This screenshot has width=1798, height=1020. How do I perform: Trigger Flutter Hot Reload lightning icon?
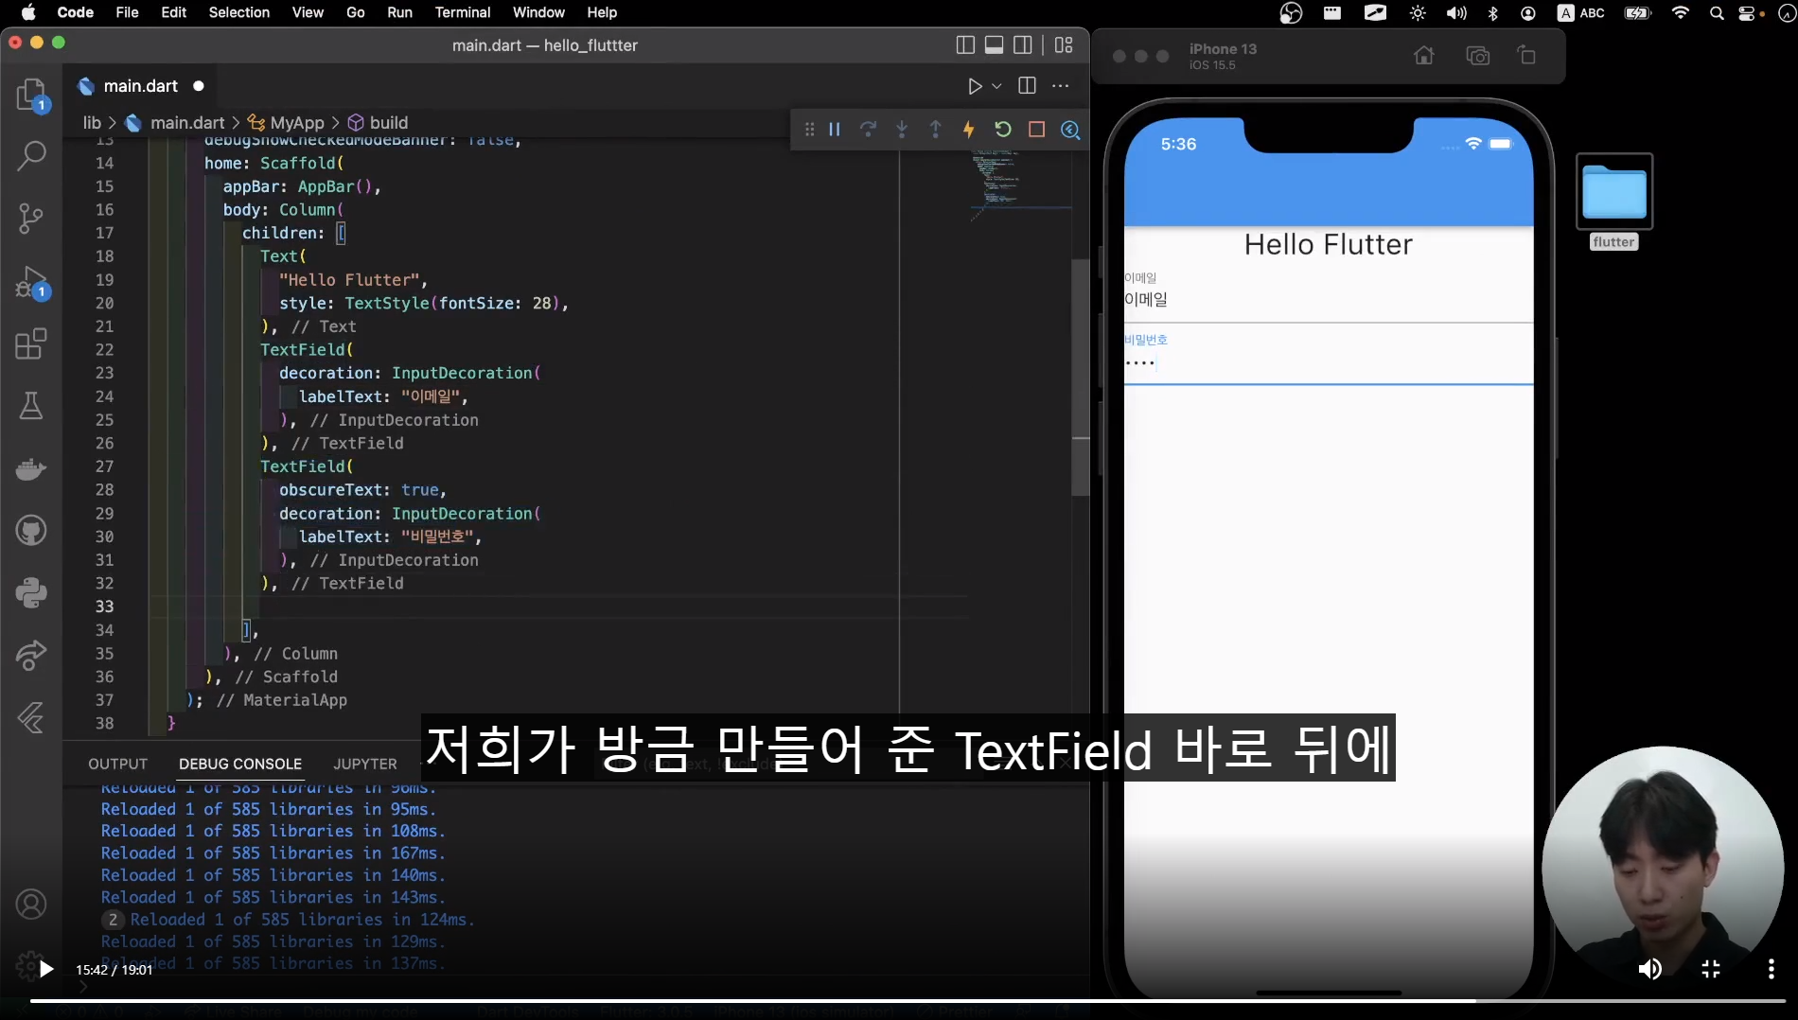[x=969, y=130]
